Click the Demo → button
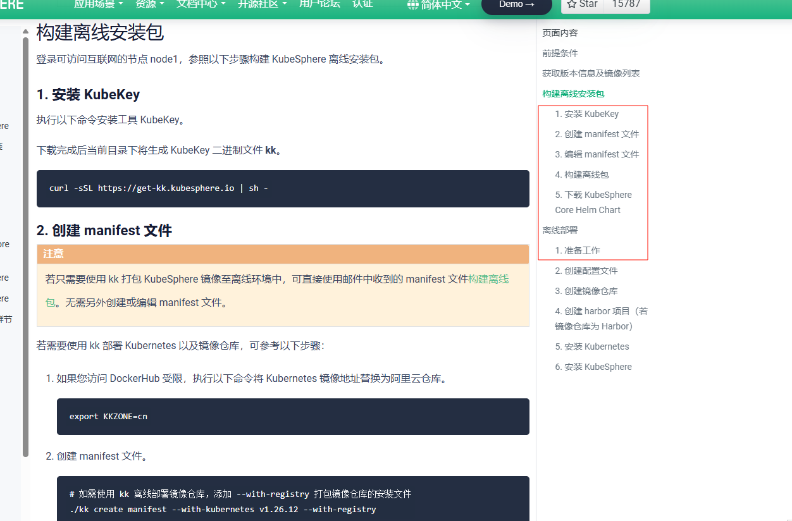Viewport: 792px width, 521px height. pyautogui.click(x=517, y=5)
